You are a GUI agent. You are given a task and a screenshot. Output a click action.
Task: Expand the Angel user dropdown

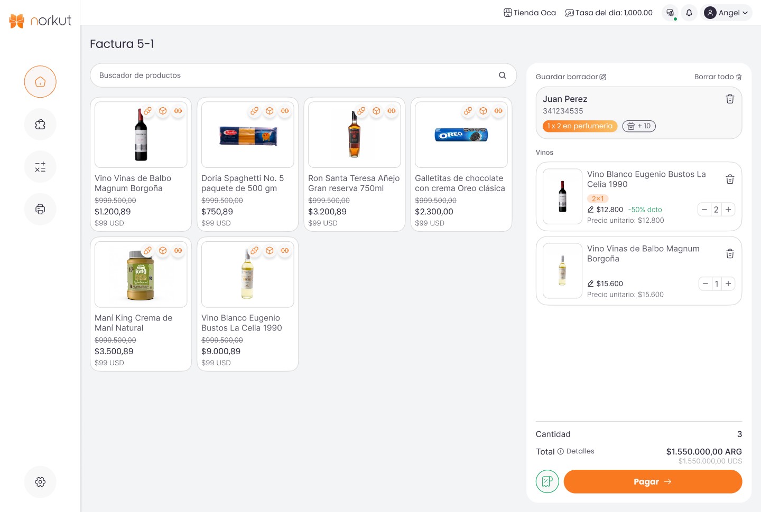727,13
